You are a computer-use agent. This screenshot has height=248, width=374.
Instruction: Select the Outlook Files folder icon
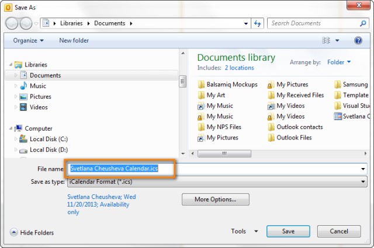(271, 138)
